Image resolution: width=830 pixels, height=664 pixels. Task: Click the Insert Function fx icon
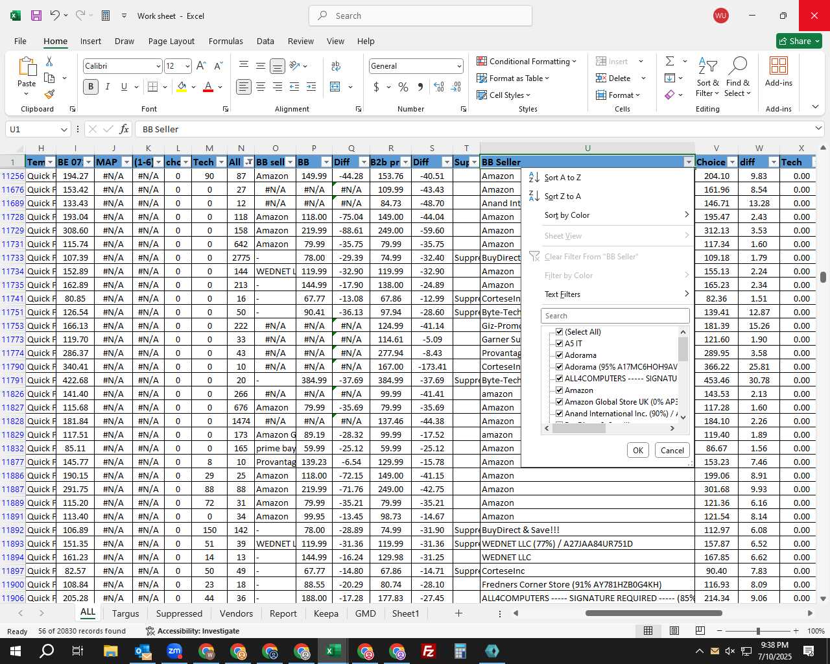124,129
